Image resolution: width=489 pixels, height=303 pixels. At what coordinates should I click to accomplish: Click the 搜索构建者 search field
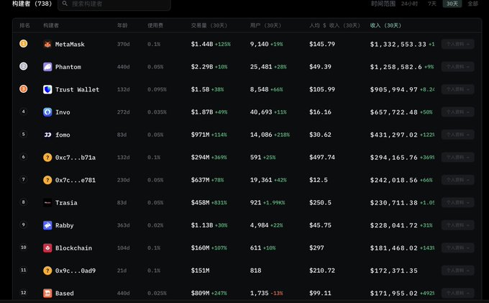(114, 4)
